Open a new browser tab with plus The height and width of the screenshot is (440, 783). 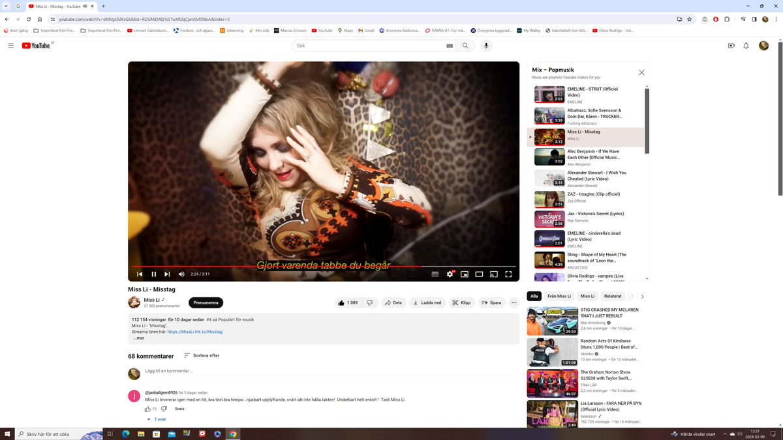pyautogui.click(x=103, y=6)
